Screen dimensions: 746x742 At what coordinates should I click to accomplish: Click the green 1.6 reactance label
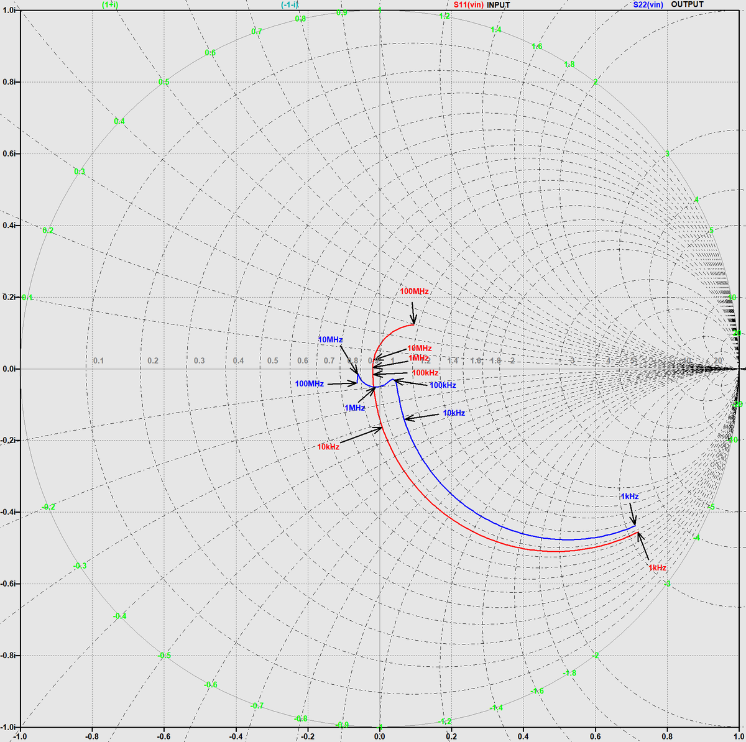(537, 47)
